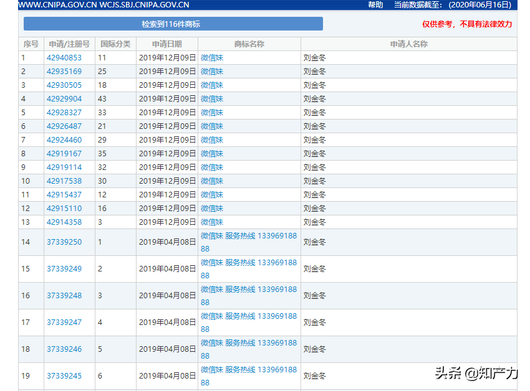
Task: Open 微信妹 trademark name in row 3
Action: click(x=212, y=85)
